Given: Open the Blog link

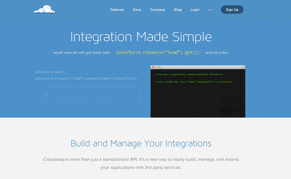Looking at the screenshot, I should coord(178,10).
